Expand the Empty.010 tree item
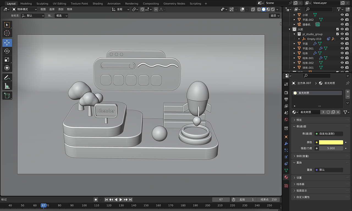 coord(299,39)
